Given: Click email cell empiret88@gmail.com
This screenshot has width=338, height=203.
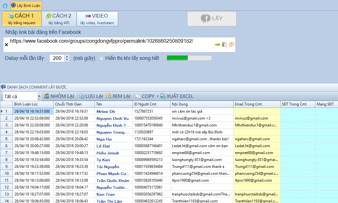Looking at the screenshot, I should coord(257,153).
